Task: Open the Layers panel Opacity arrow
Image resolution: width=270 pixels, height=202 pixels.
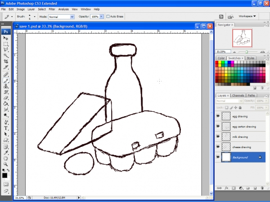Action: coord(266,101)
